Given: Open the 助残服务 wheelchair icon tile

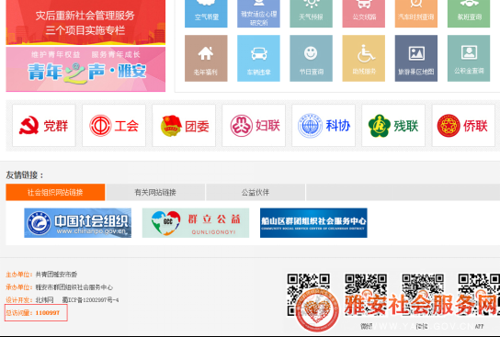Looking at the screenshot, I should 364,58.
